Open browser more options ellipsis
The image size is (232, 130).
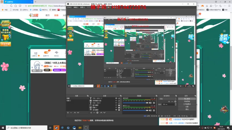click(225, 6)
